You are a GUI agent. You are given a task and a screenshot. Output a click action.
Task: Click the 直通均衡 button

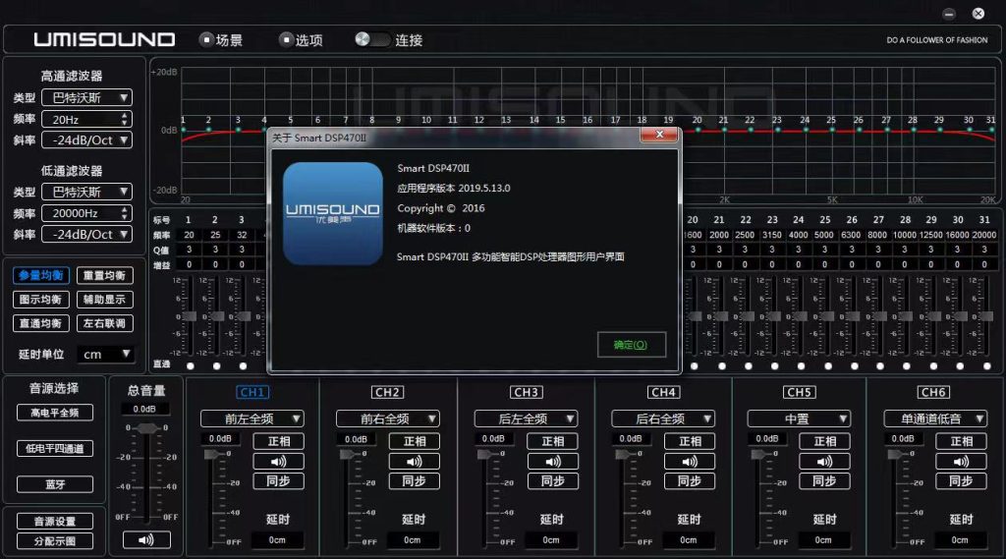pos(41,323)
